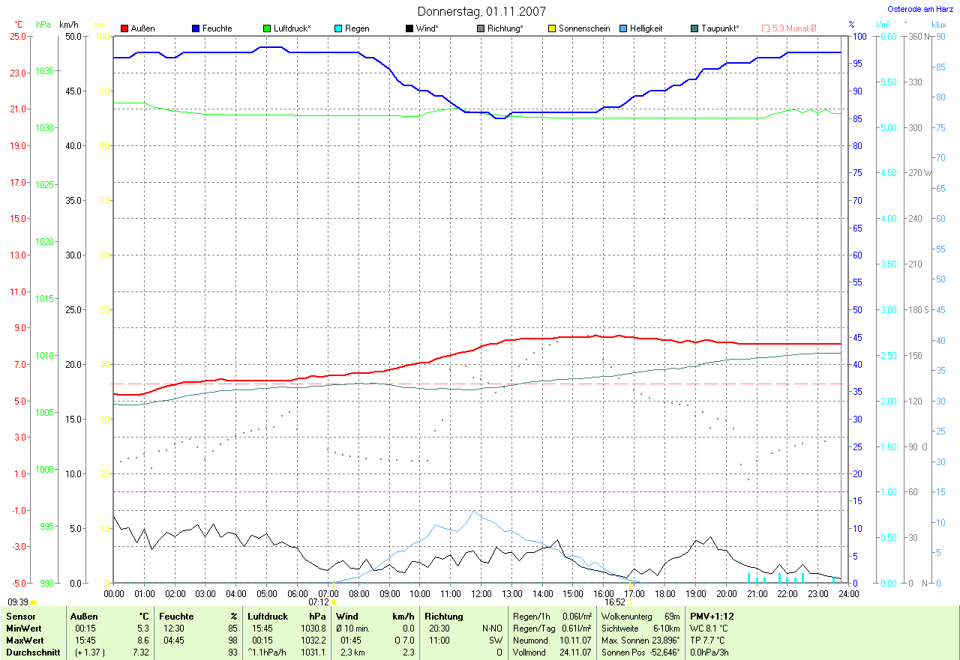960x660 pixels.
Task: Toggle the 5.9 Monat-Ø legend box
Action: coord(766,28)
